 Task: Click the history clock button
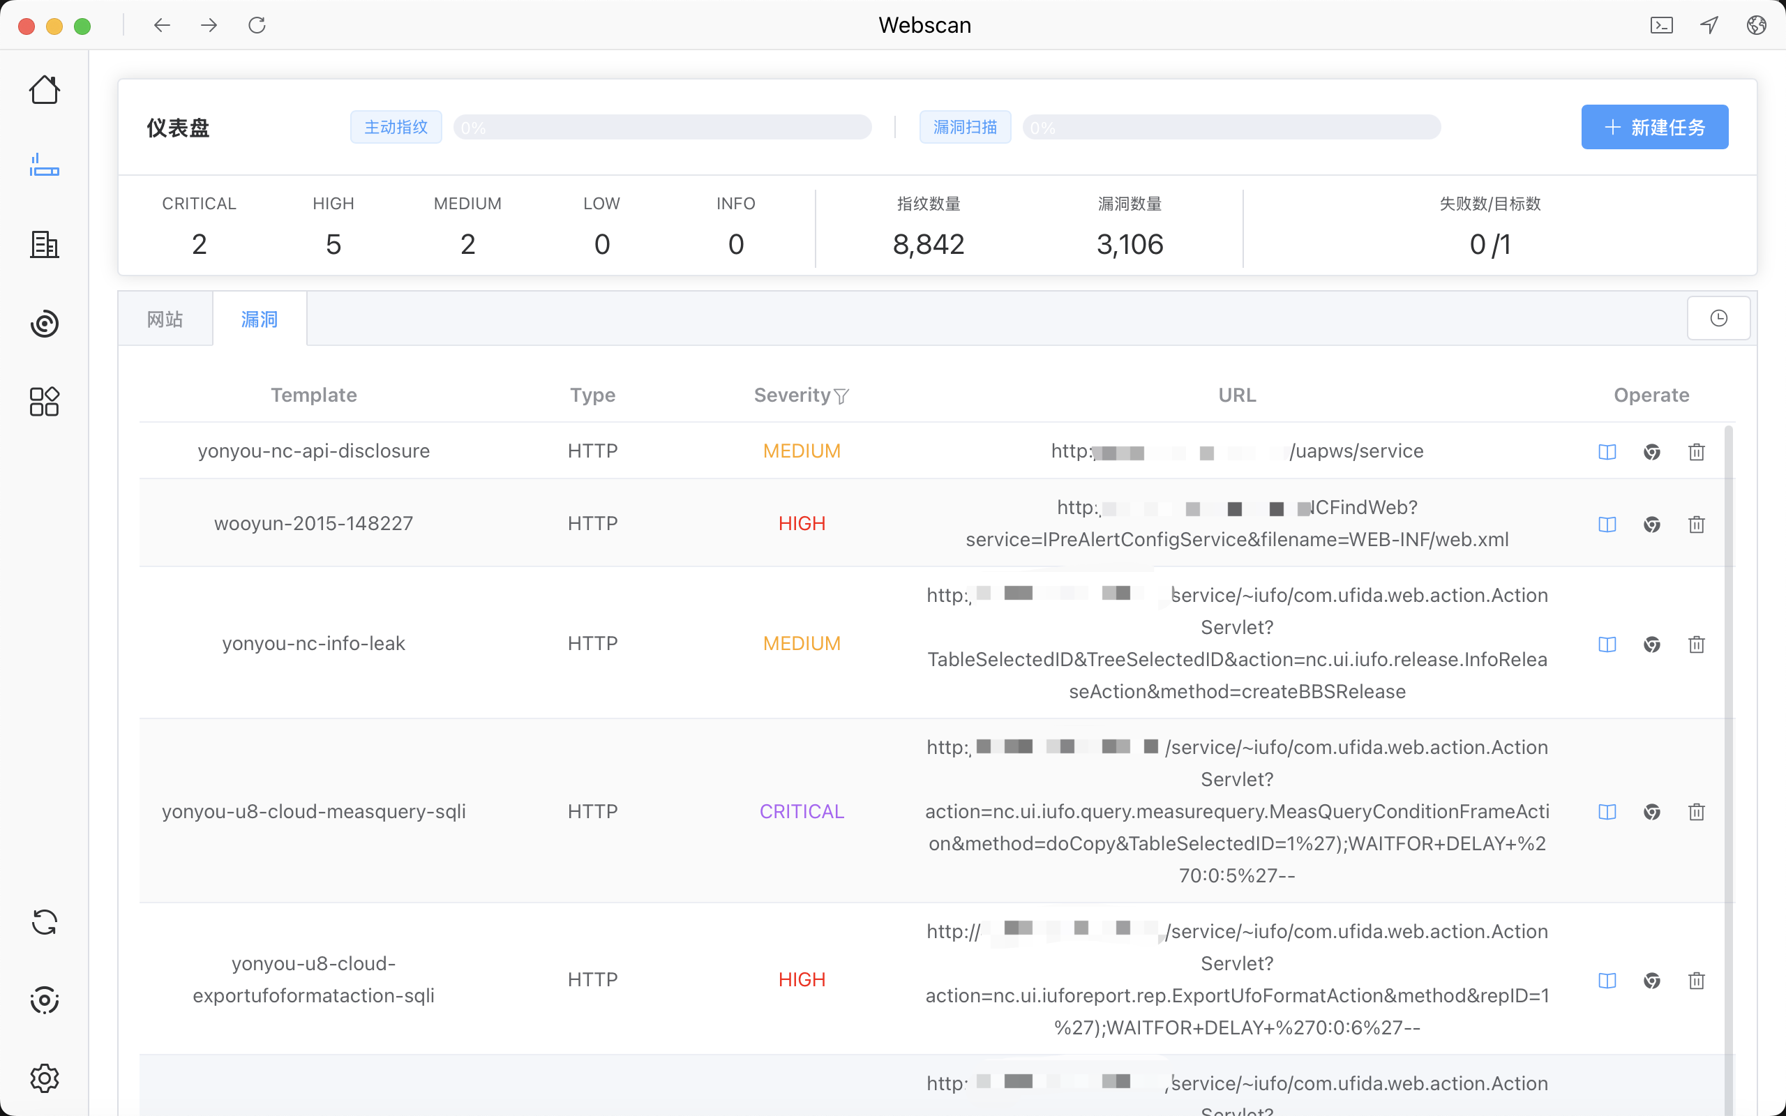(1718, 318)
